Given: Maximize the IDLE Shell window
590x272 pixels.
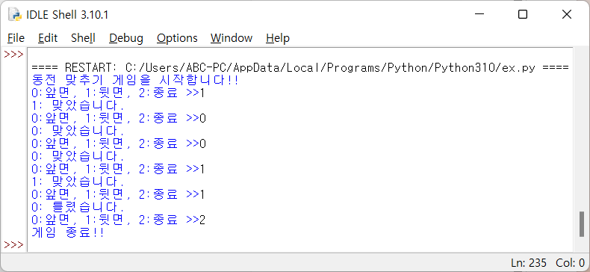Looking at the screenshot, I should click(x=523, y=15).
